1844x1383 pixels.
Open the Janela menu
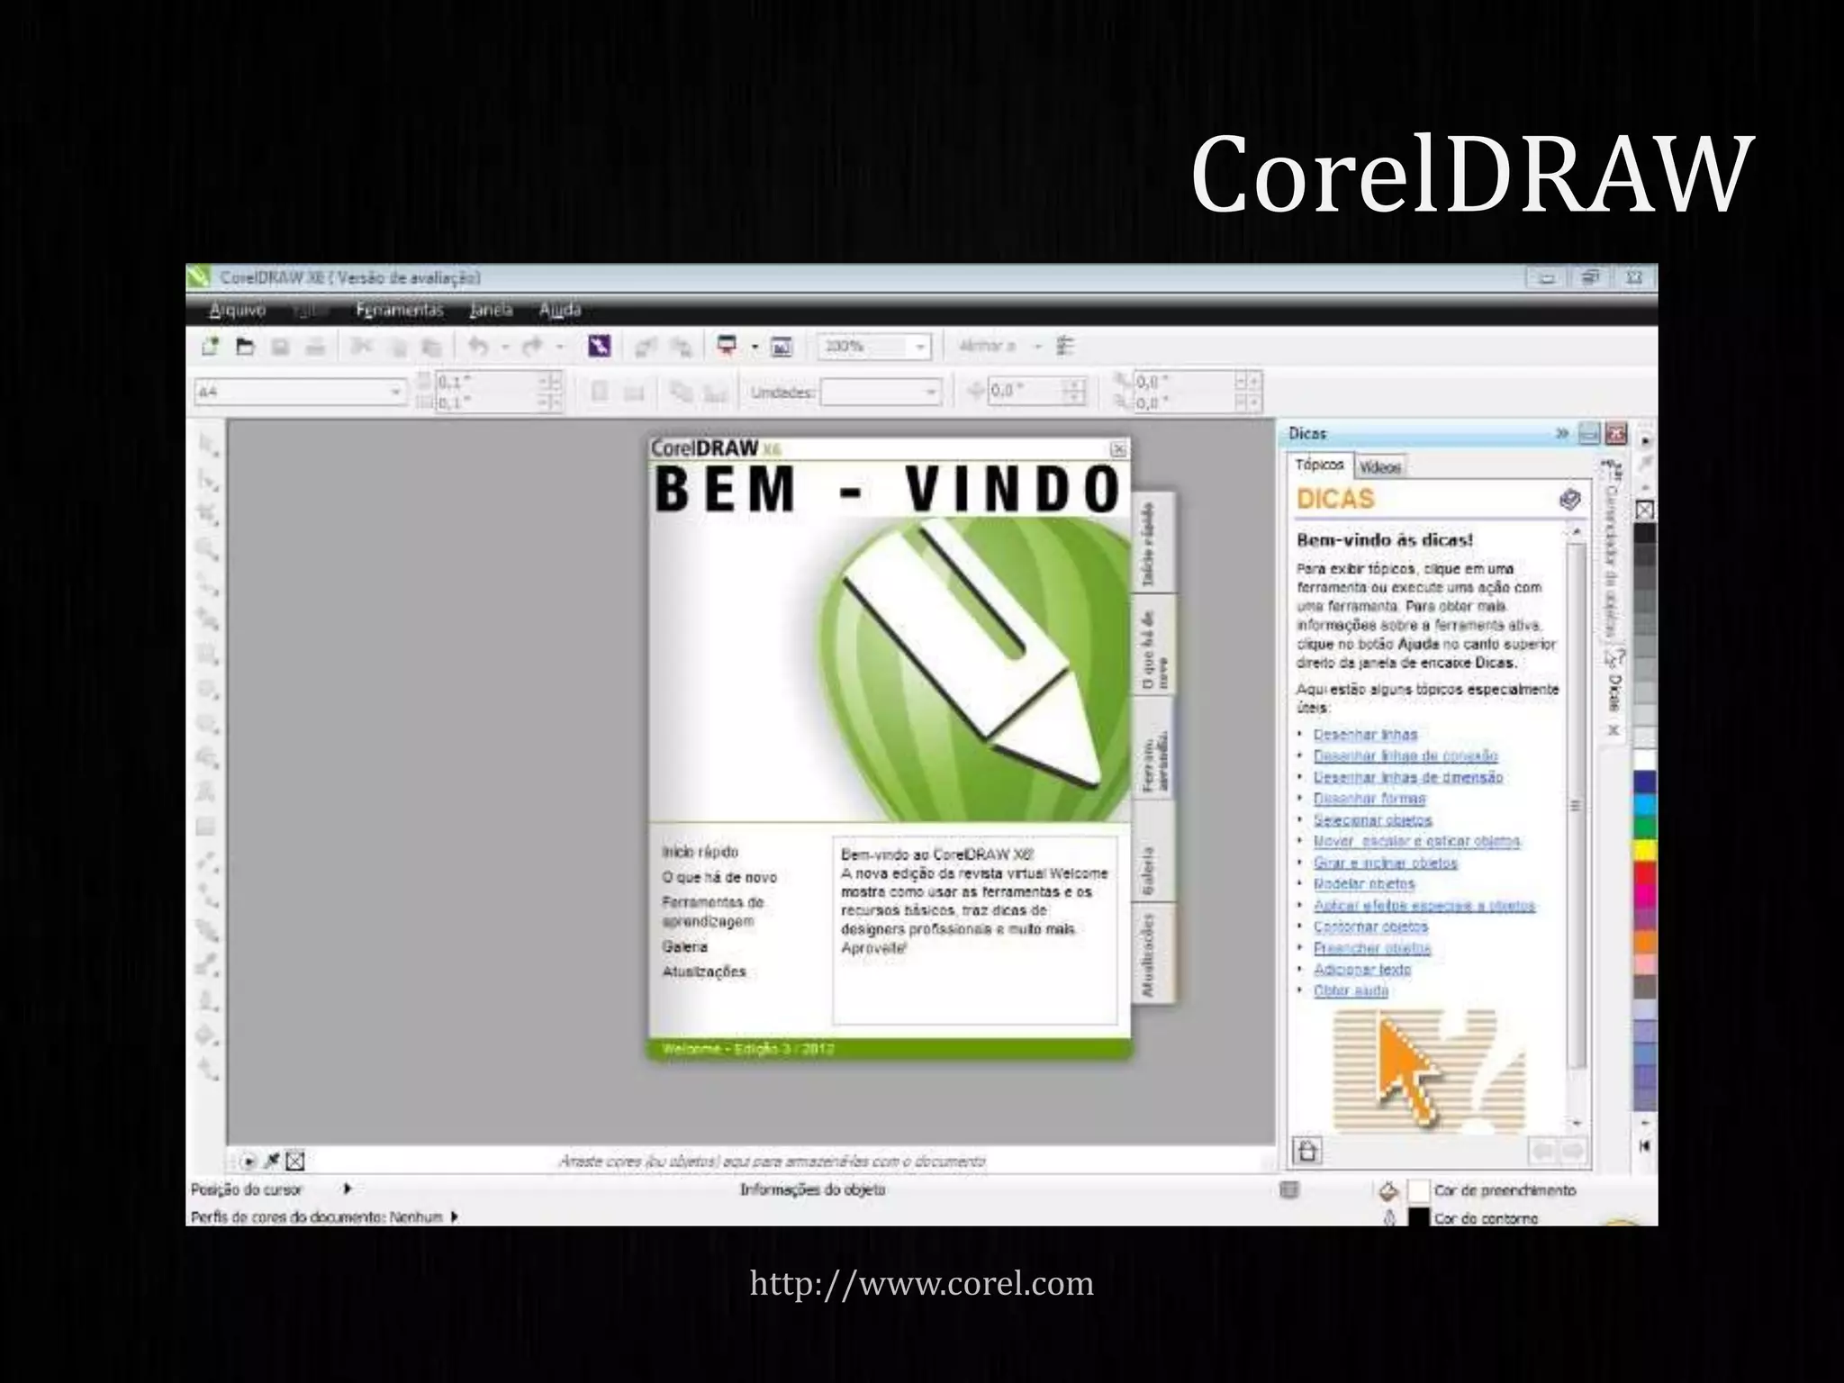coord(492,311)
